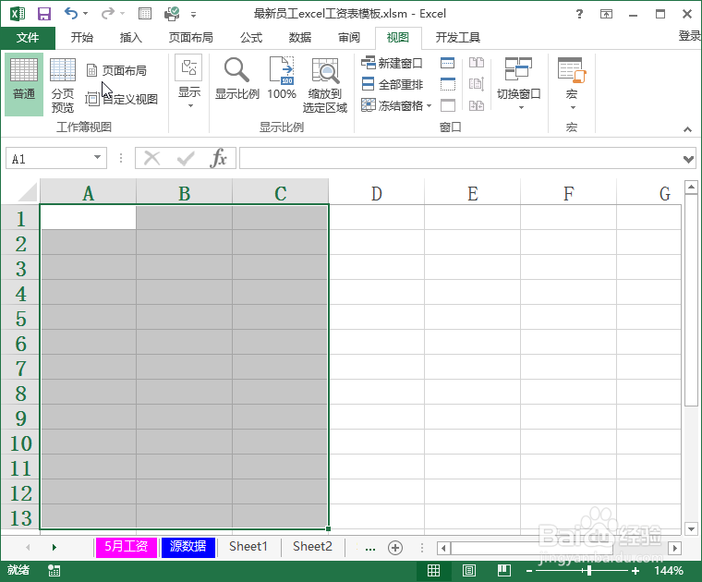Click the Save icon in quick access toolbar
Viewport: 702px width, 582px height.
44,14
